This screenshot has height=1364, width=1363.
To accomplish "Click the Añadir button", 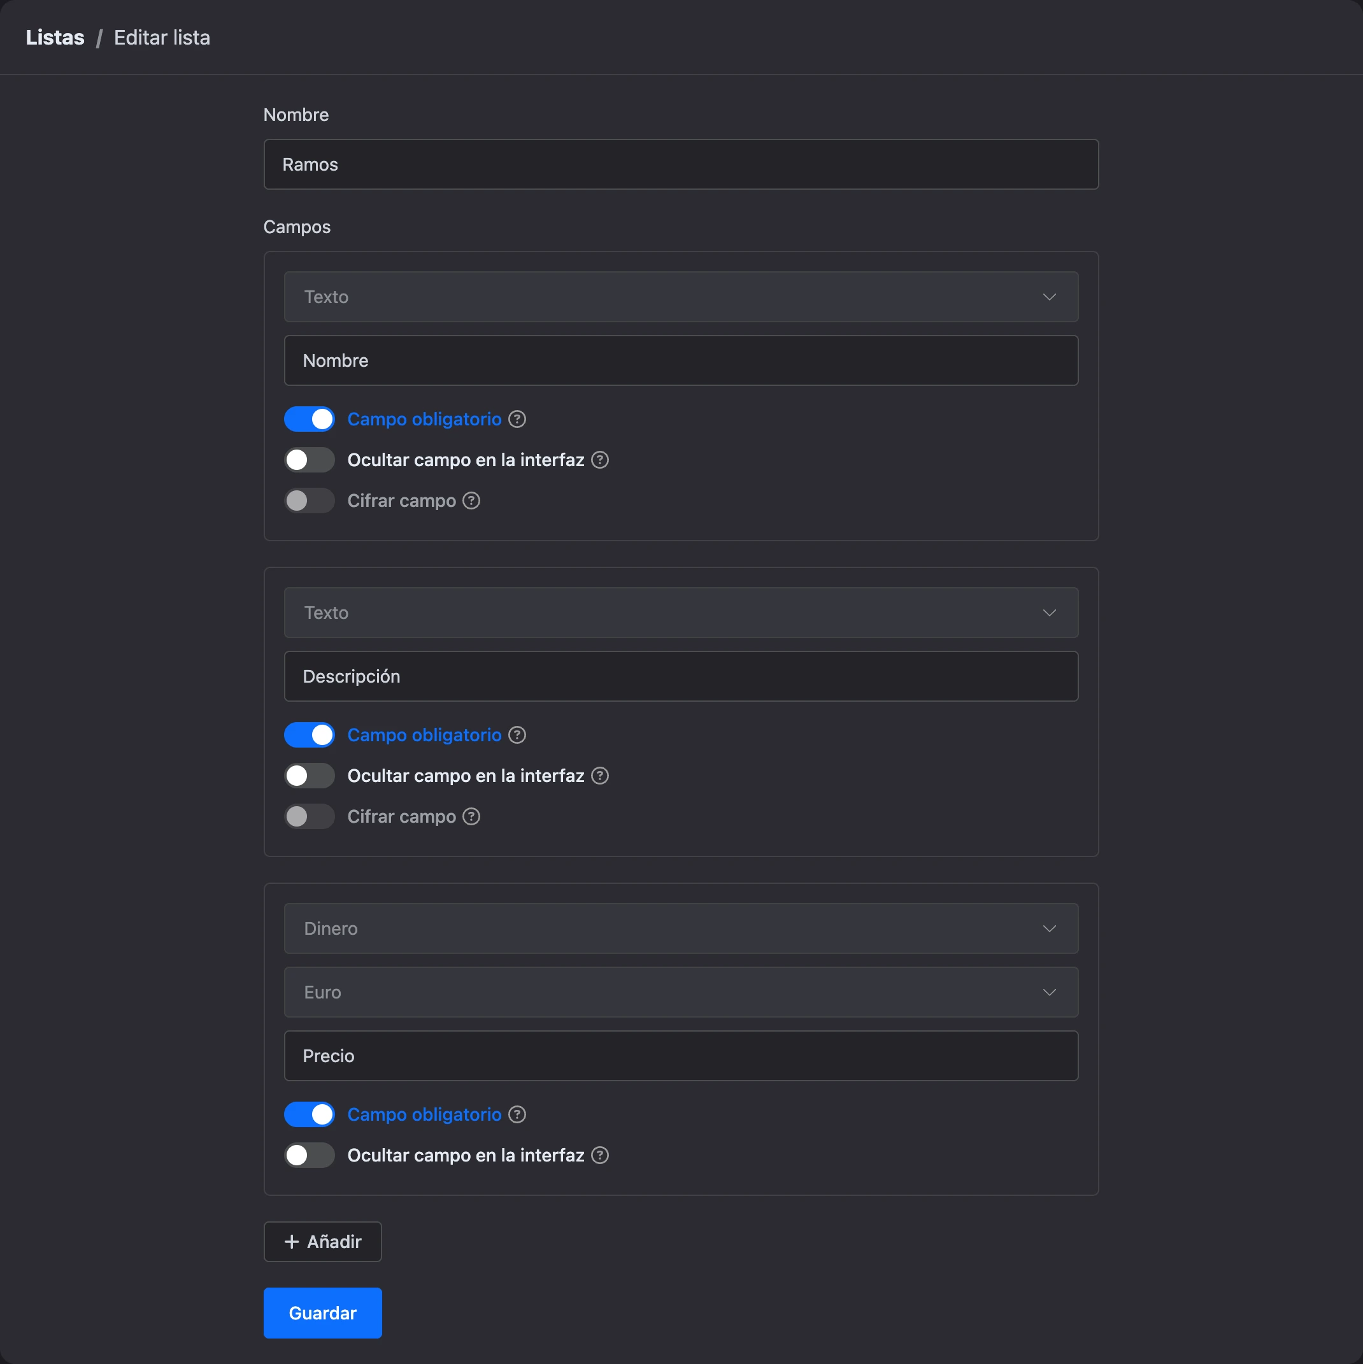I will [323, 1242].
